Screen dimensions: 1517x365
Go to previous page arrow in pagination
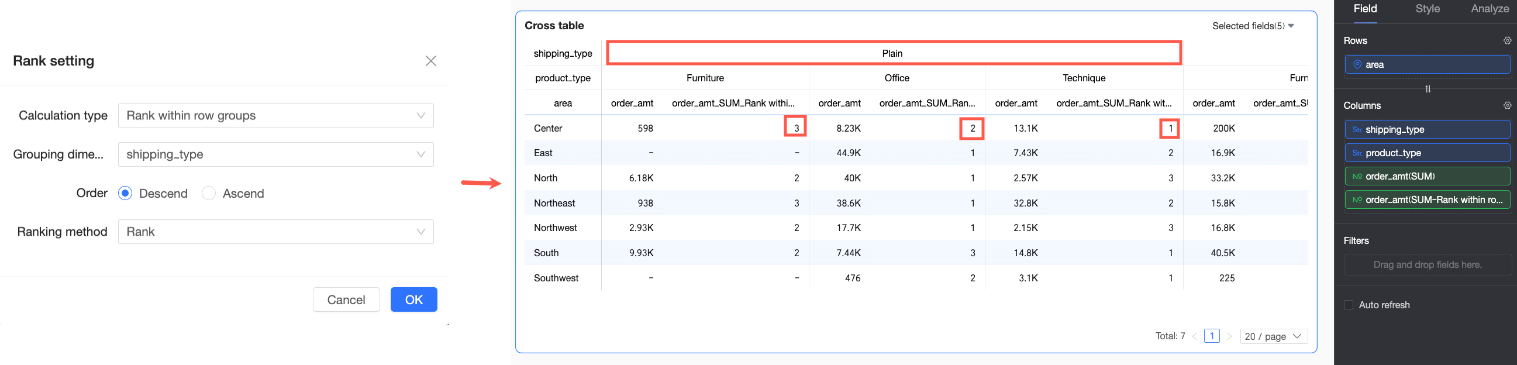1194,336
